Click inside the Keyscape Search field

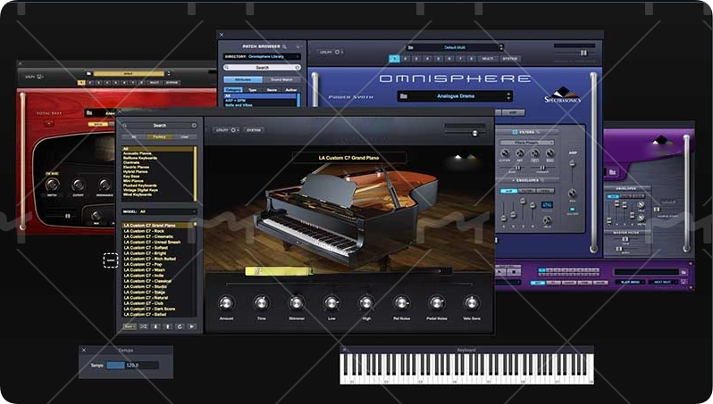tap(159, 125)
